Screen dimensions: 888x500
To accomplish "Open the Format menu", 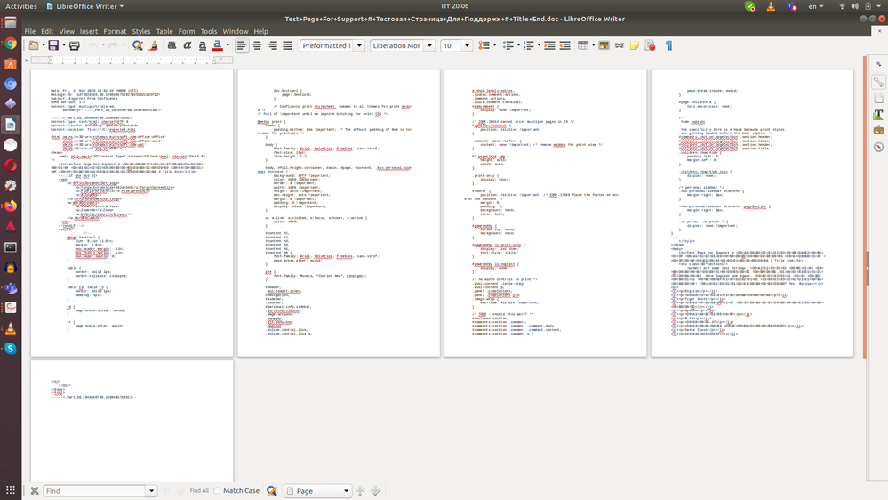I will (115, 31).
